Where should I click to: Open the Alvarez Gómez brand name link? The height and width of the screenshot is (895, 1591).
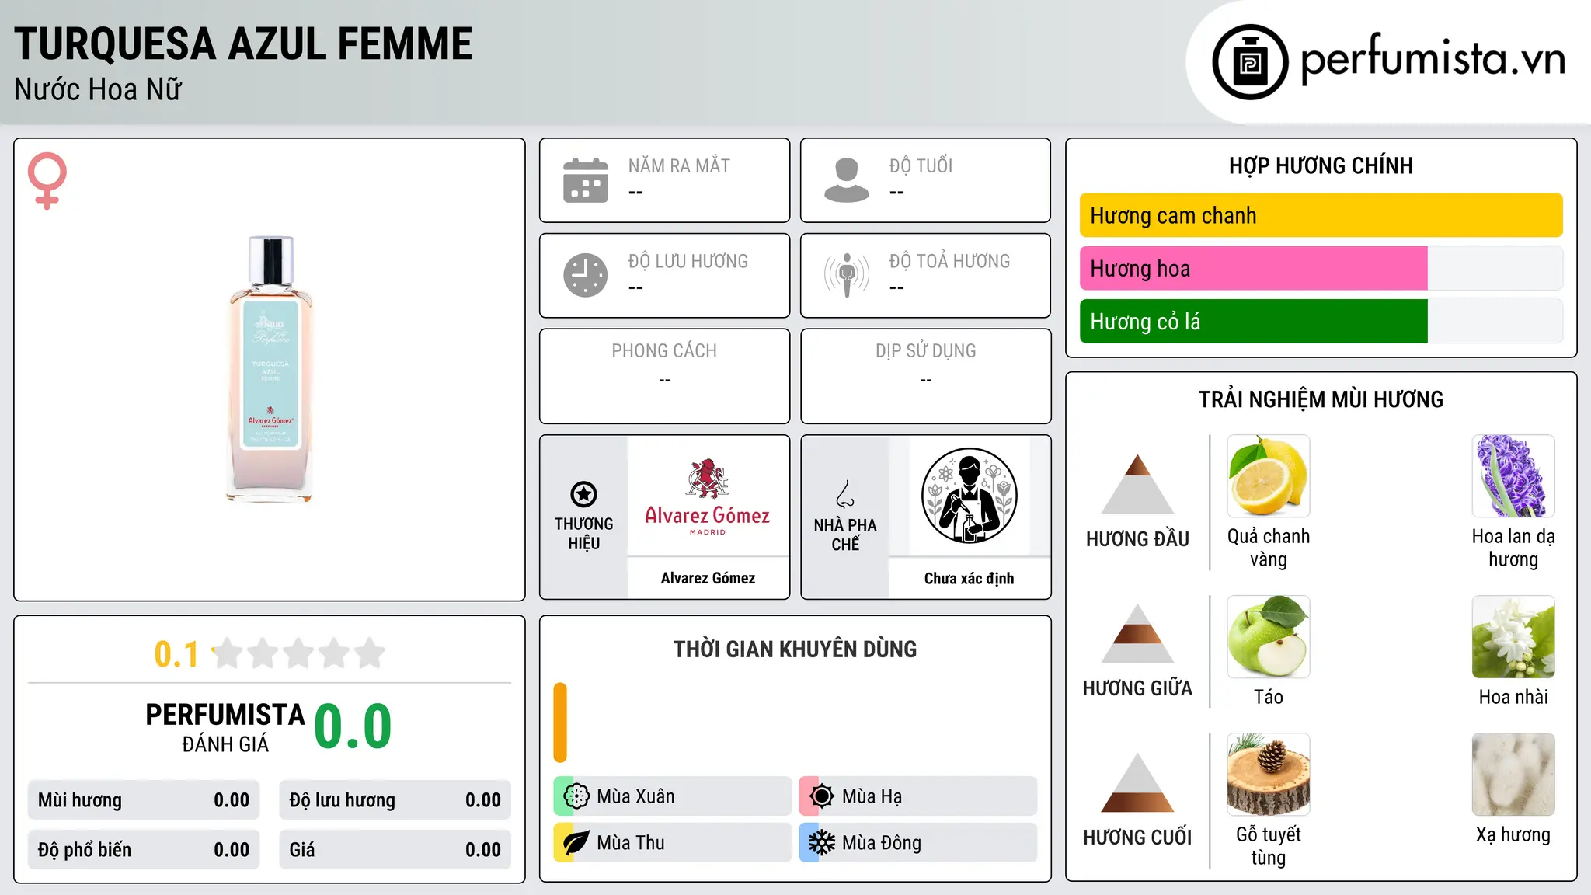pyautogui.click(x=708, y=578)
